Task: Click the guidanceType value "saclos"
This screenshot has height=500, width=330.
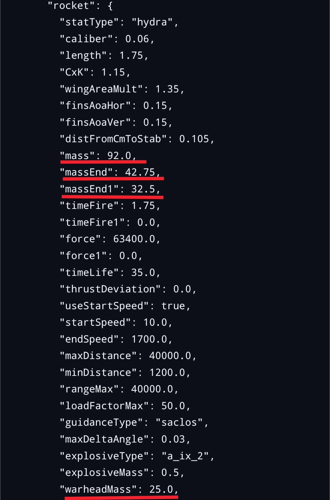Action: pos(179,423)
